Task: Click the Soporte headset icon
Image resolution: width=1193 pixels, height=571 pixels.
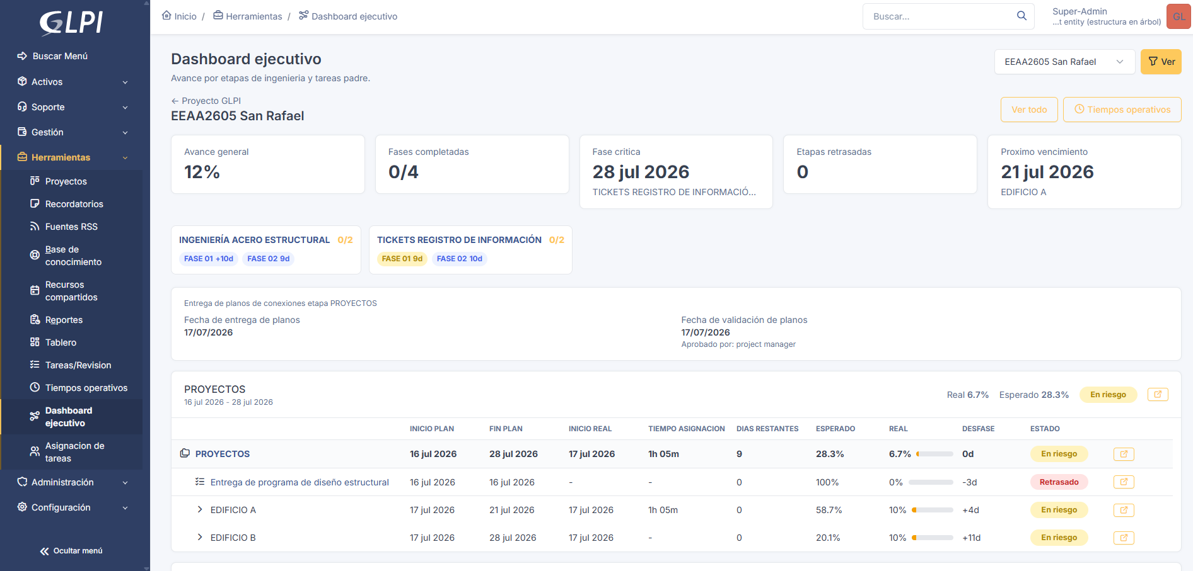Action: (x=22, y=106)
